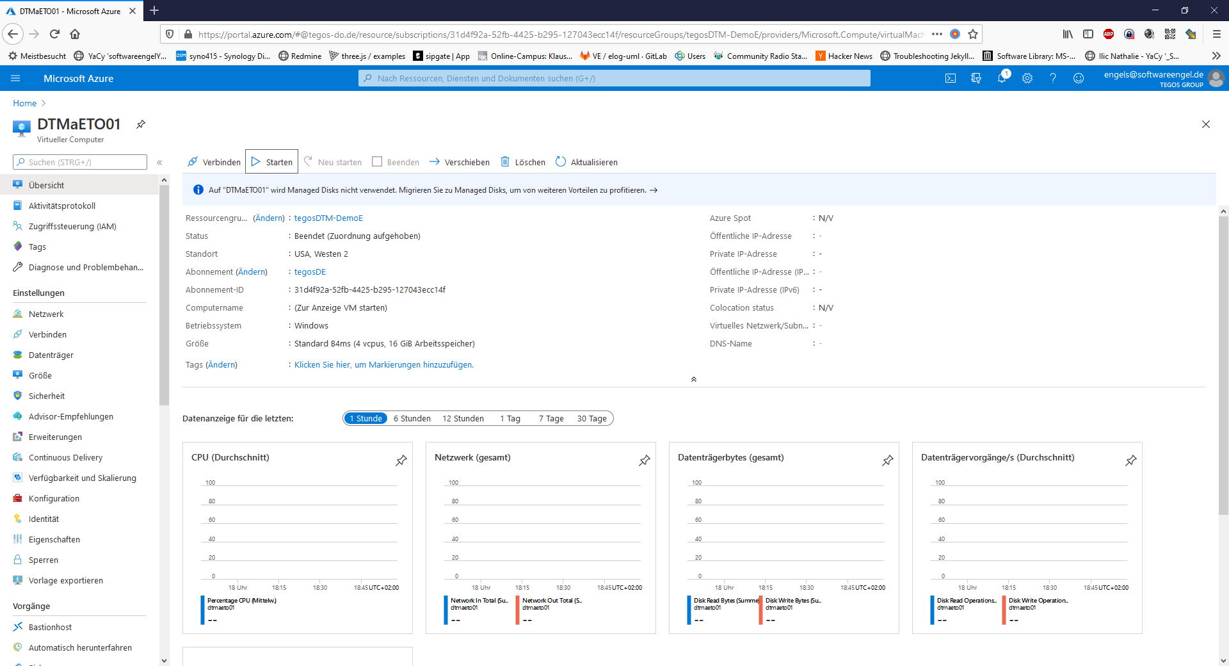Bookmark this page with the star icon
This screenshot has height=666, width=1229.
(x=973, y=34)
